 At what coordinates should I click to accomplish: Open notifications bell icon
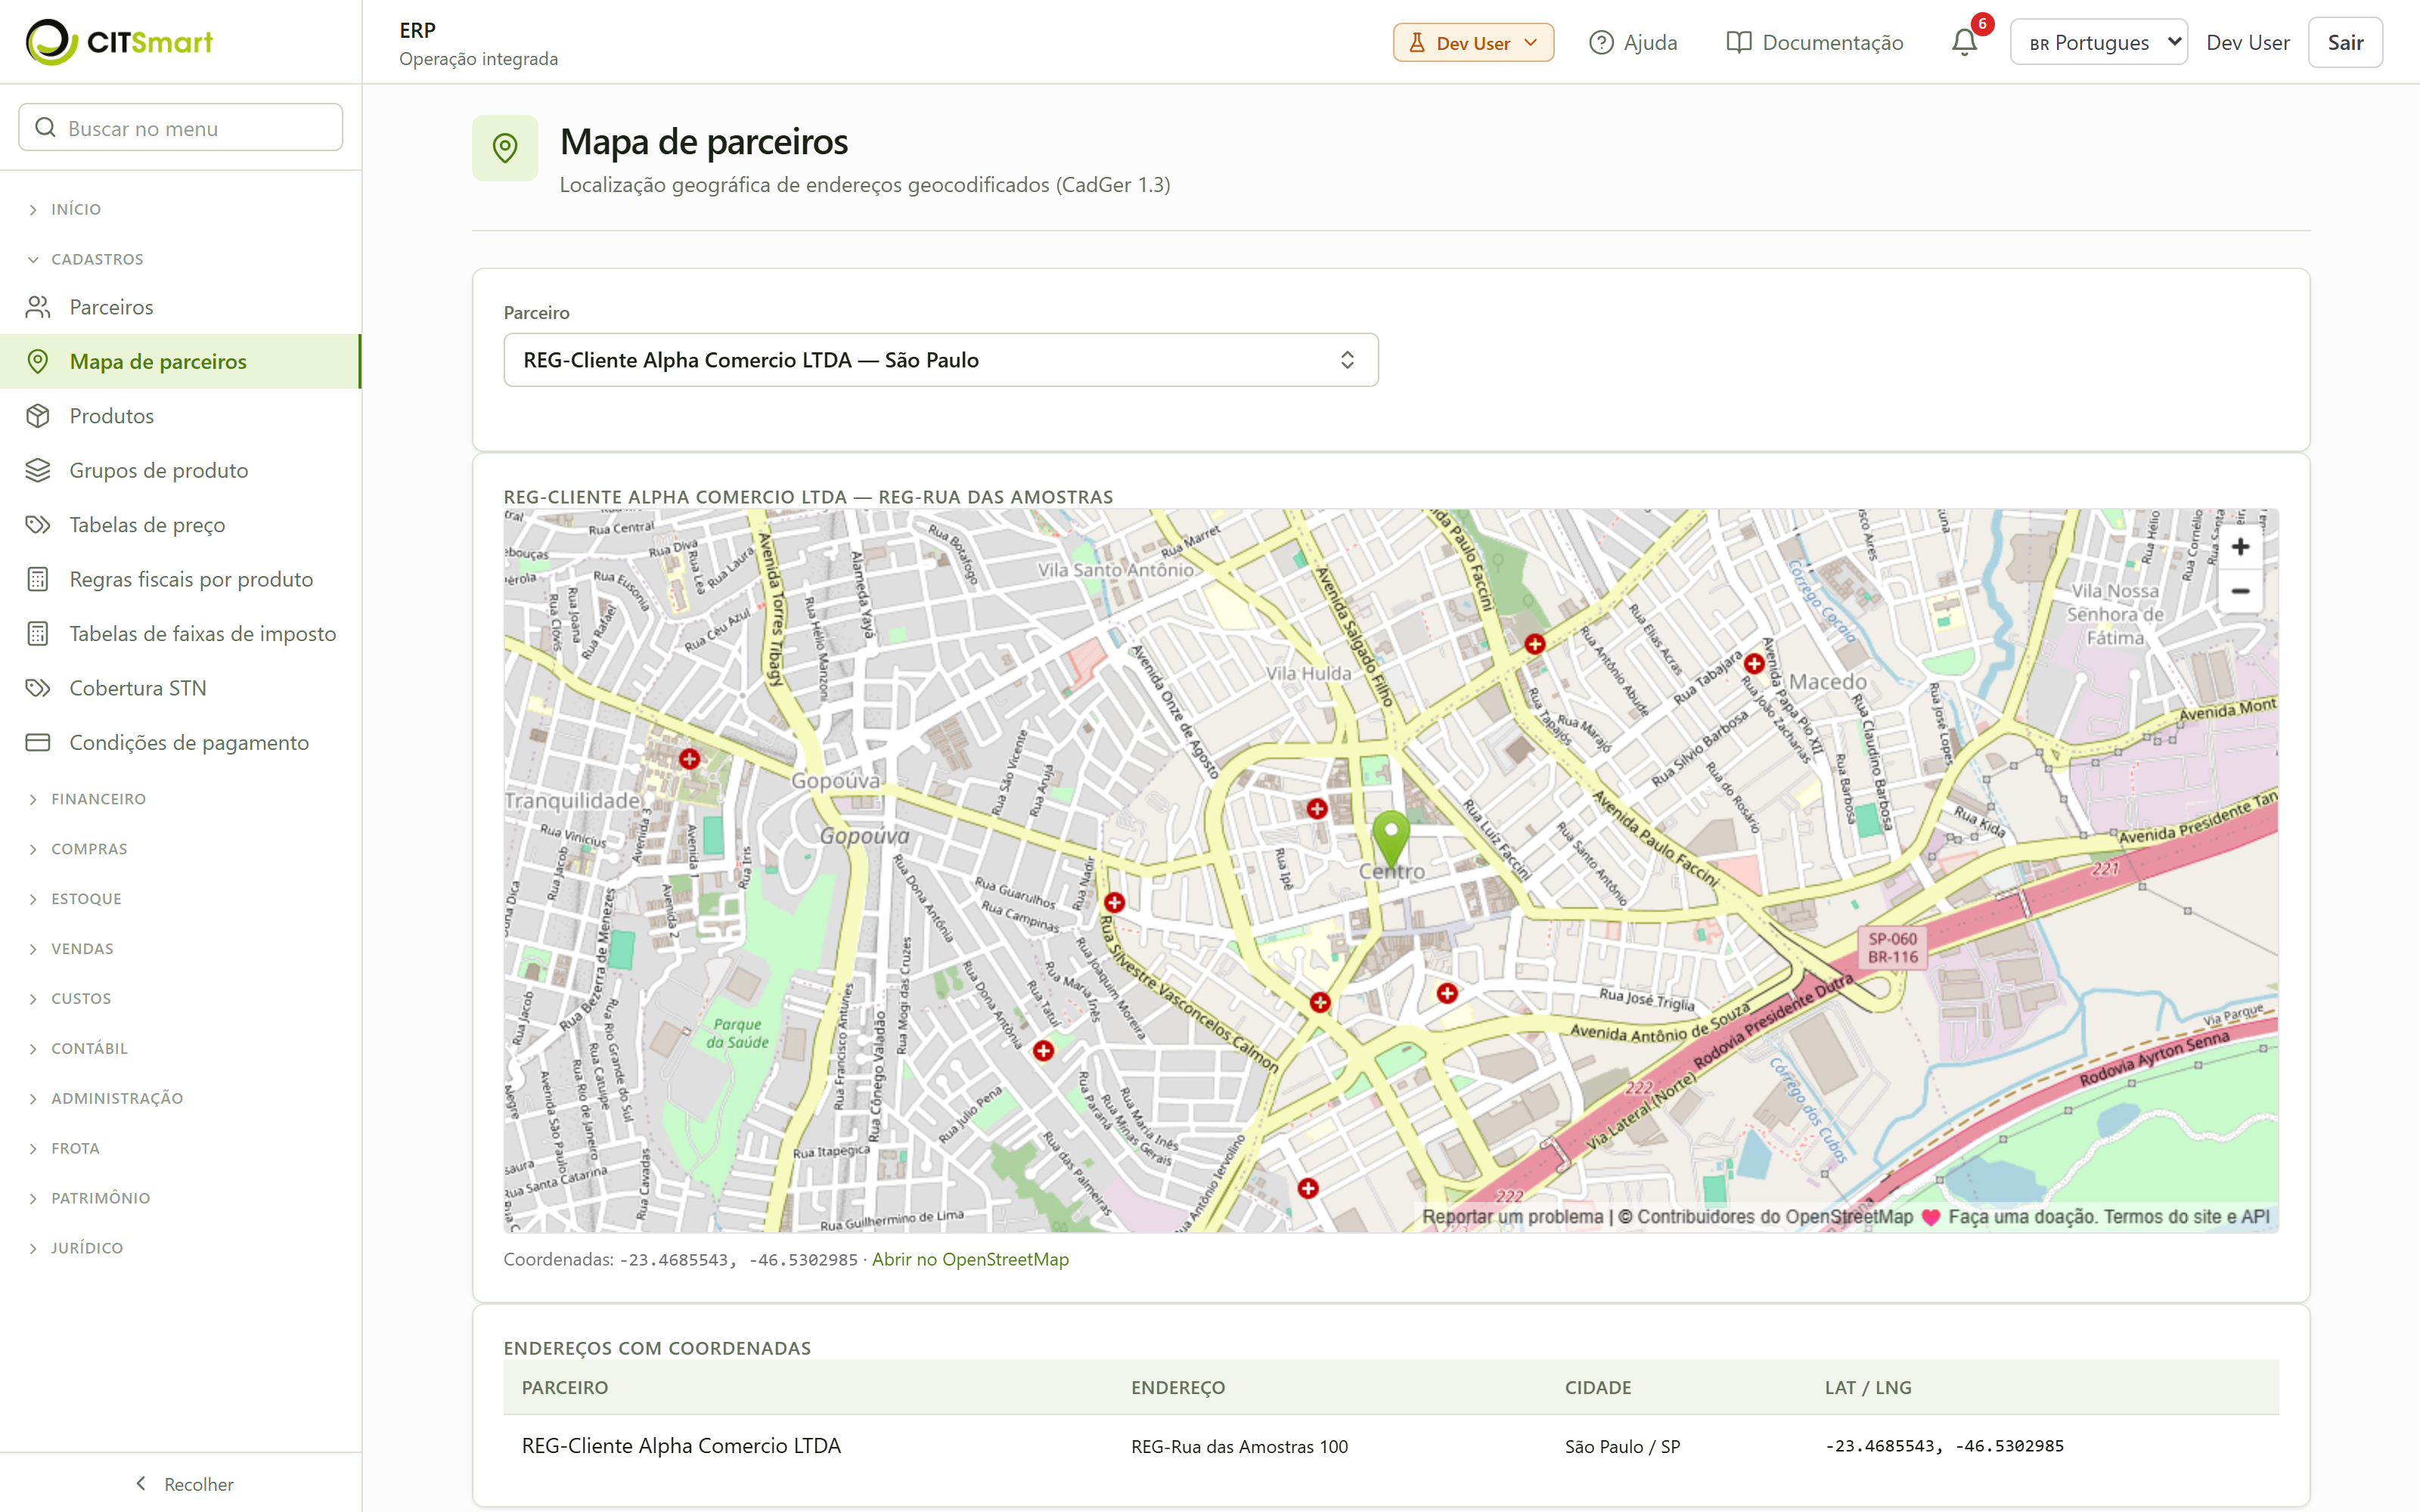1964,42
